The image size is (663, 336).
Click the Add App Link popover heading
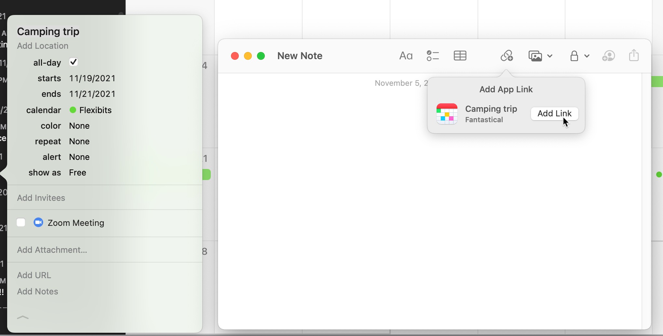[x=506, y=89]
